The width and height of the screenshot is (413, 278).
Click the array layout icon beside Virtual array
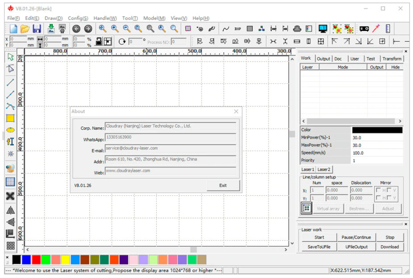(x=306, y=208)
